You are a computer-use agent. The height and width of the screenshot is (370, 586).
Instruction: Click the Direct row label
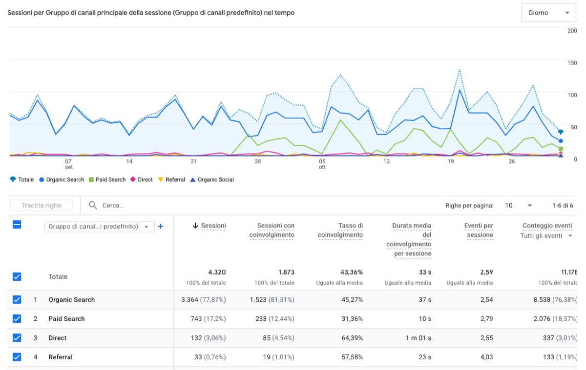pos(58,338)
